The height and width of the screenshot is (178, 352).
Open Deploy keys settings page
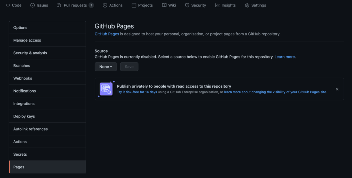(x=24, y=116)
